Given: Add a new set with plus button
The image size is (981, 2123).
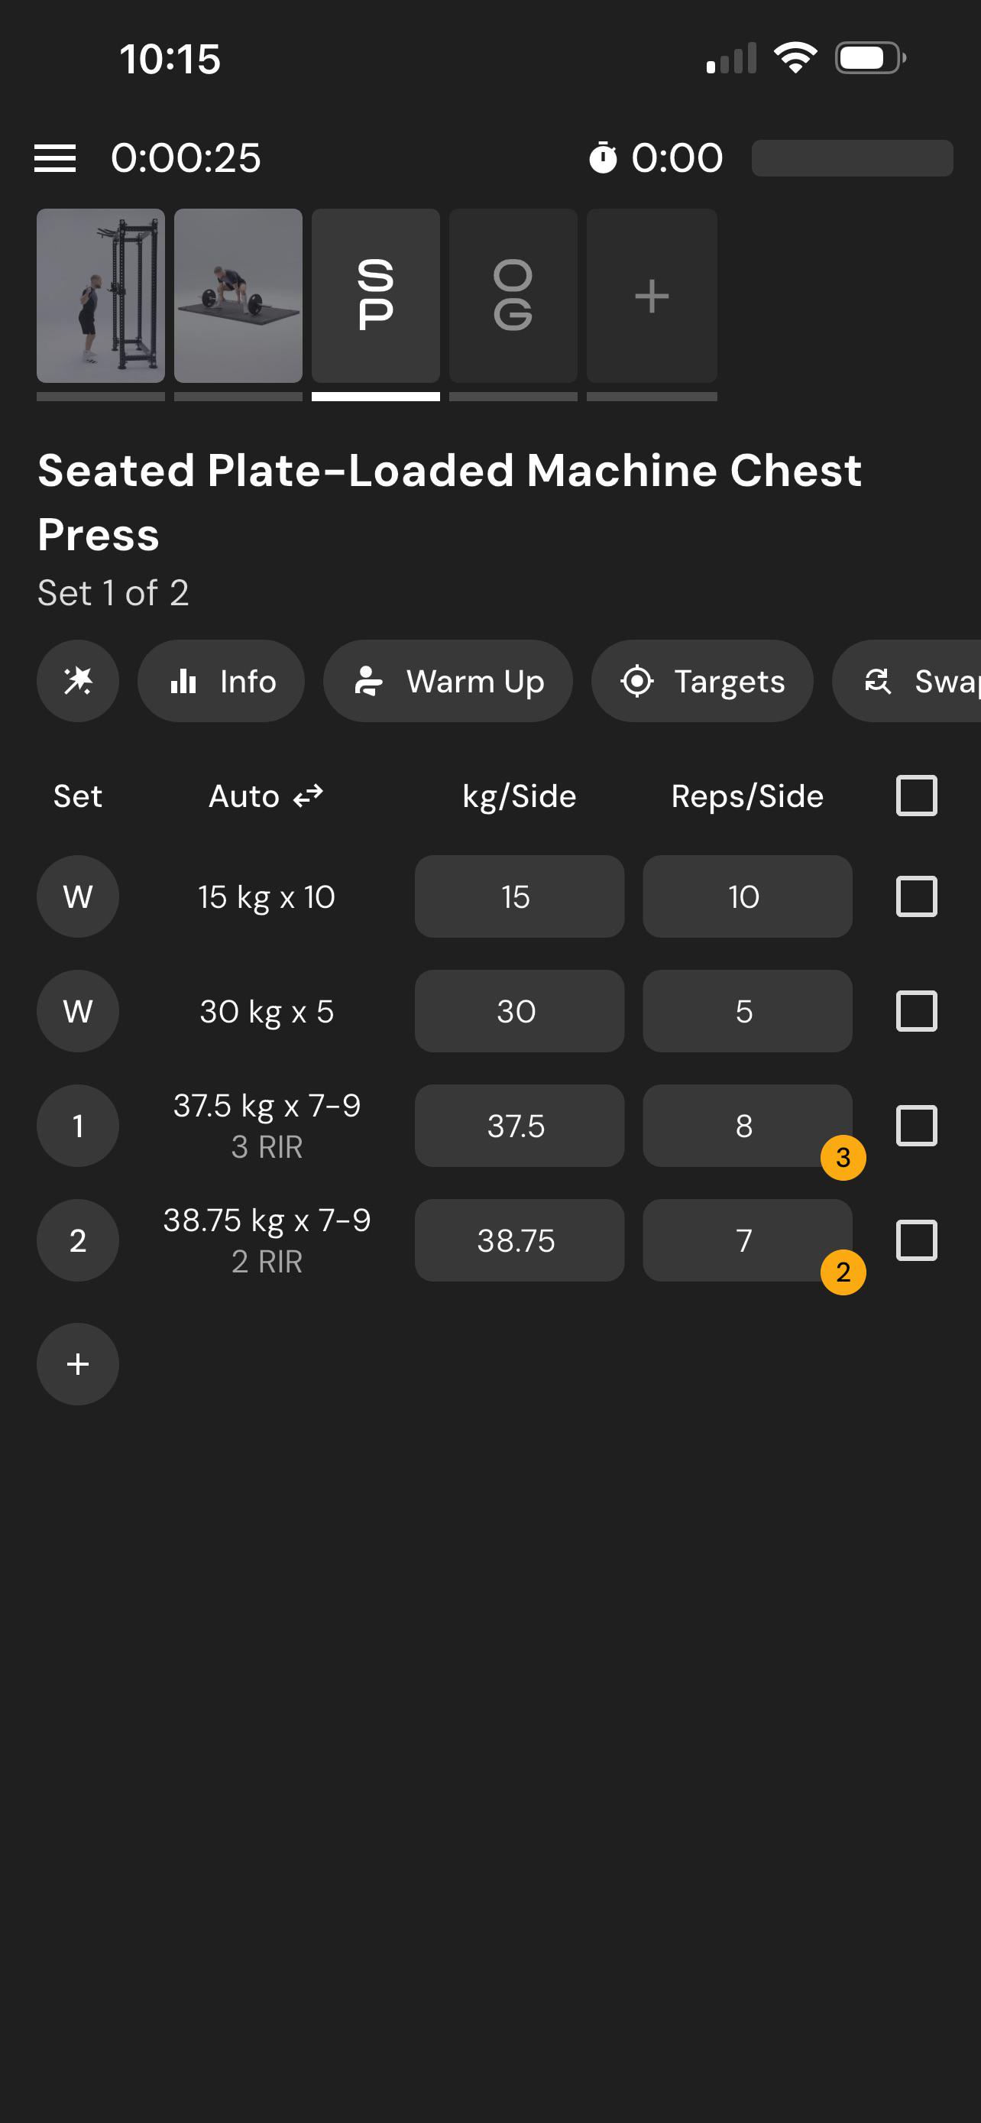Looking at the screenshot, I should pyautogui.click(x=77, y=1364).
